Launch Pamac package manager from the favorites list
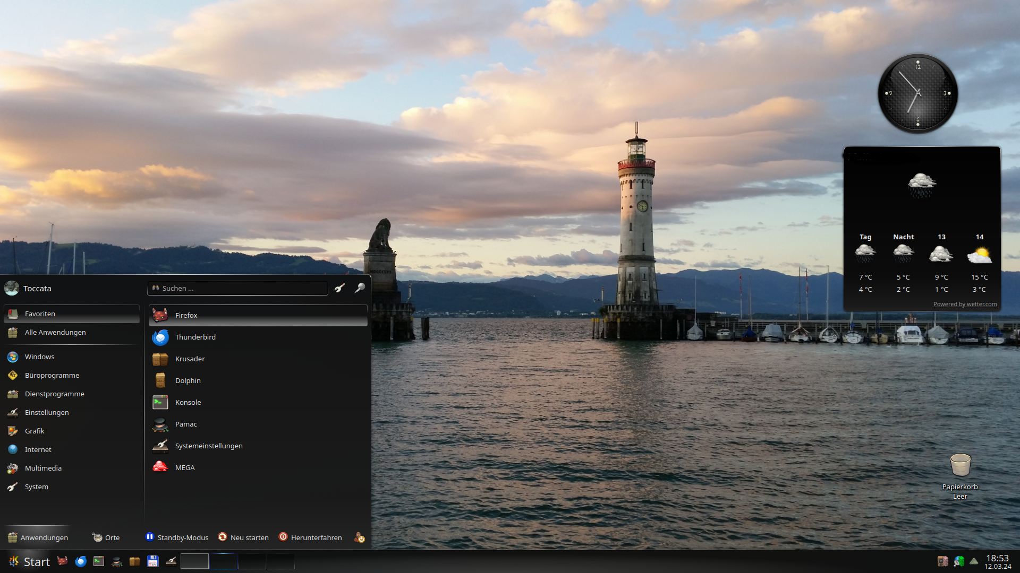 click(185, 424)
